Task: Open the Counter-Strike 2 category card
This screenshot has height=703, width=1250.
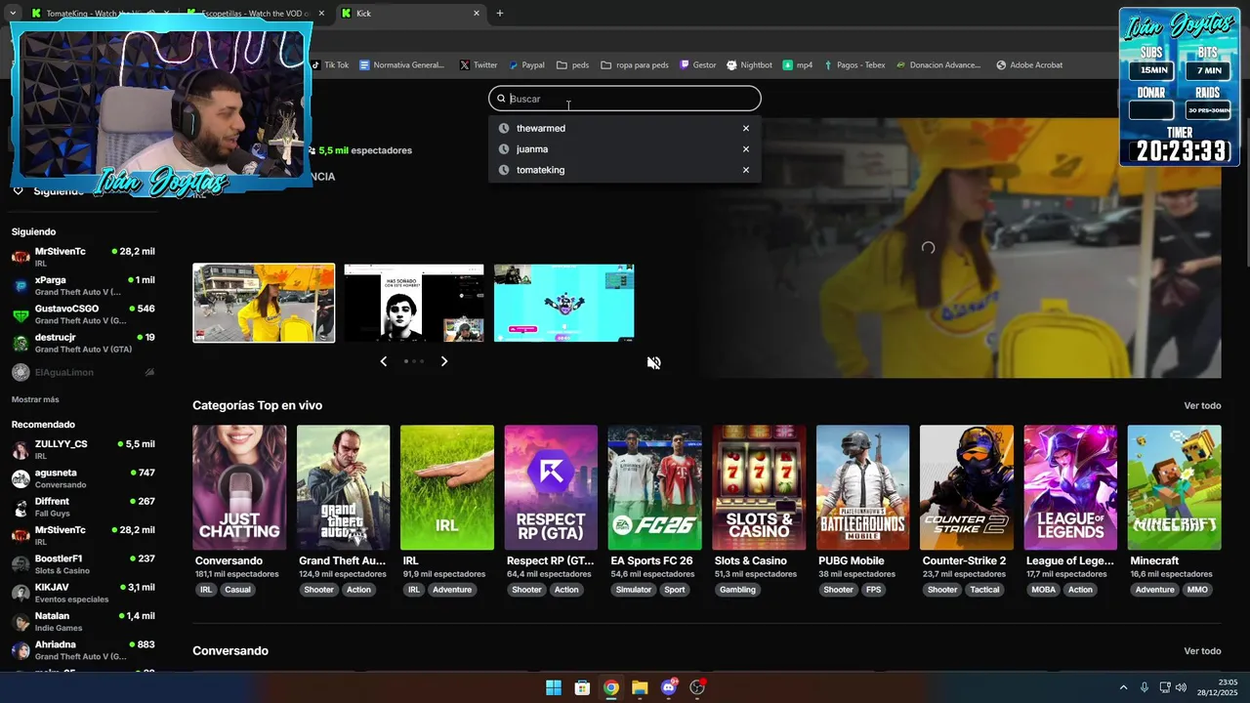Action: tap(967, 487)
